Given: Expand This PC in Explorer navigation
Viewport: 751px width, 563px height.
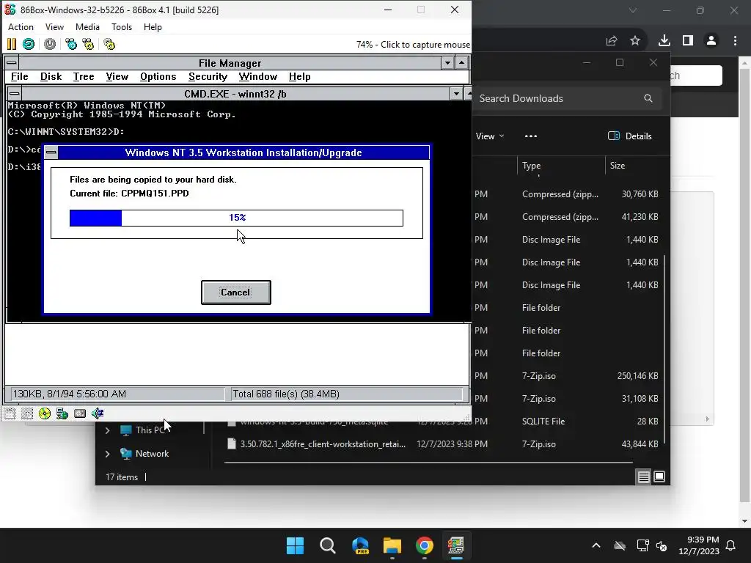Looking at the screenshot, I should tap(107, 430).
